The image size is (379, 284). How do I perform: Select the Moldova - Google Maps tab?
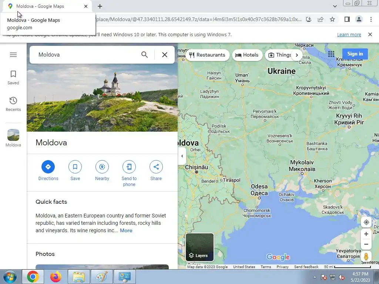[48, 6]
